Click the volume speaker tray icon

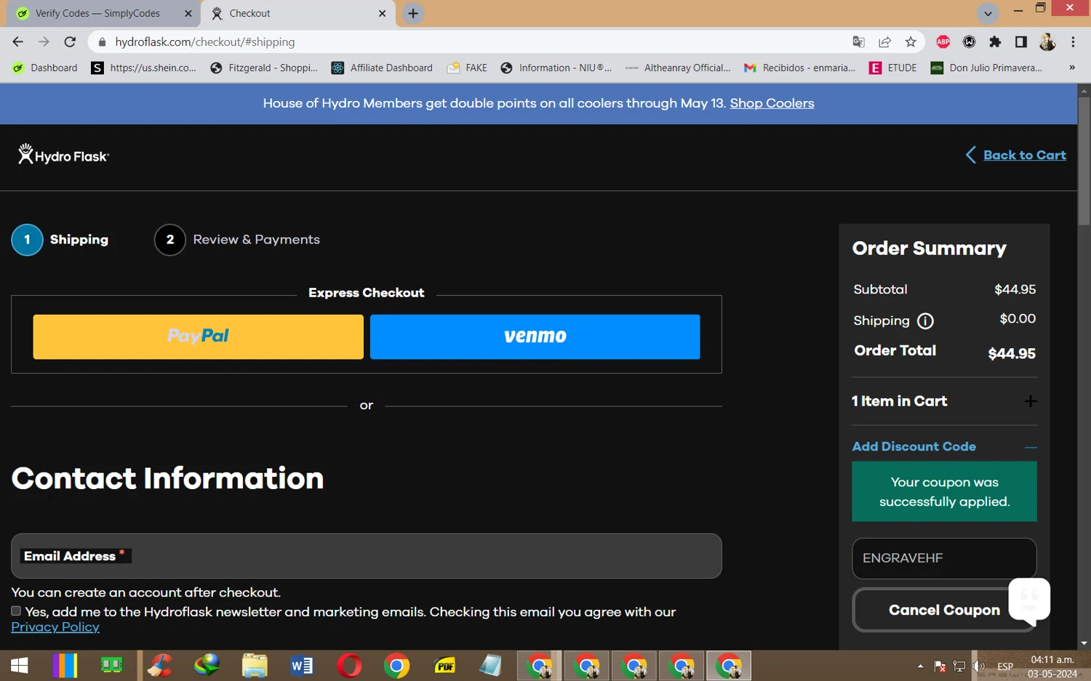[x=979, y=666]
